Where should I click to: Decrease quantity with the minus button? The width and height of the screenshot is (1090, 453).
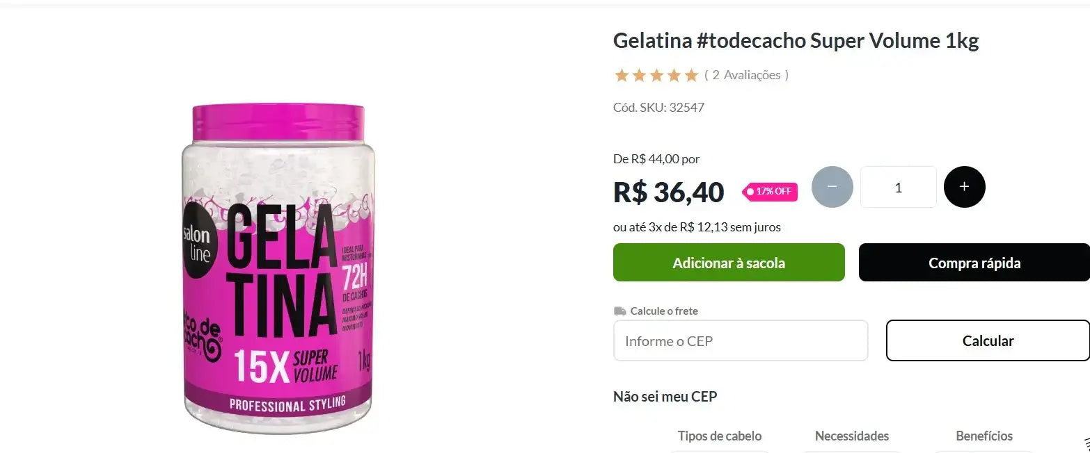click(832, 187)
